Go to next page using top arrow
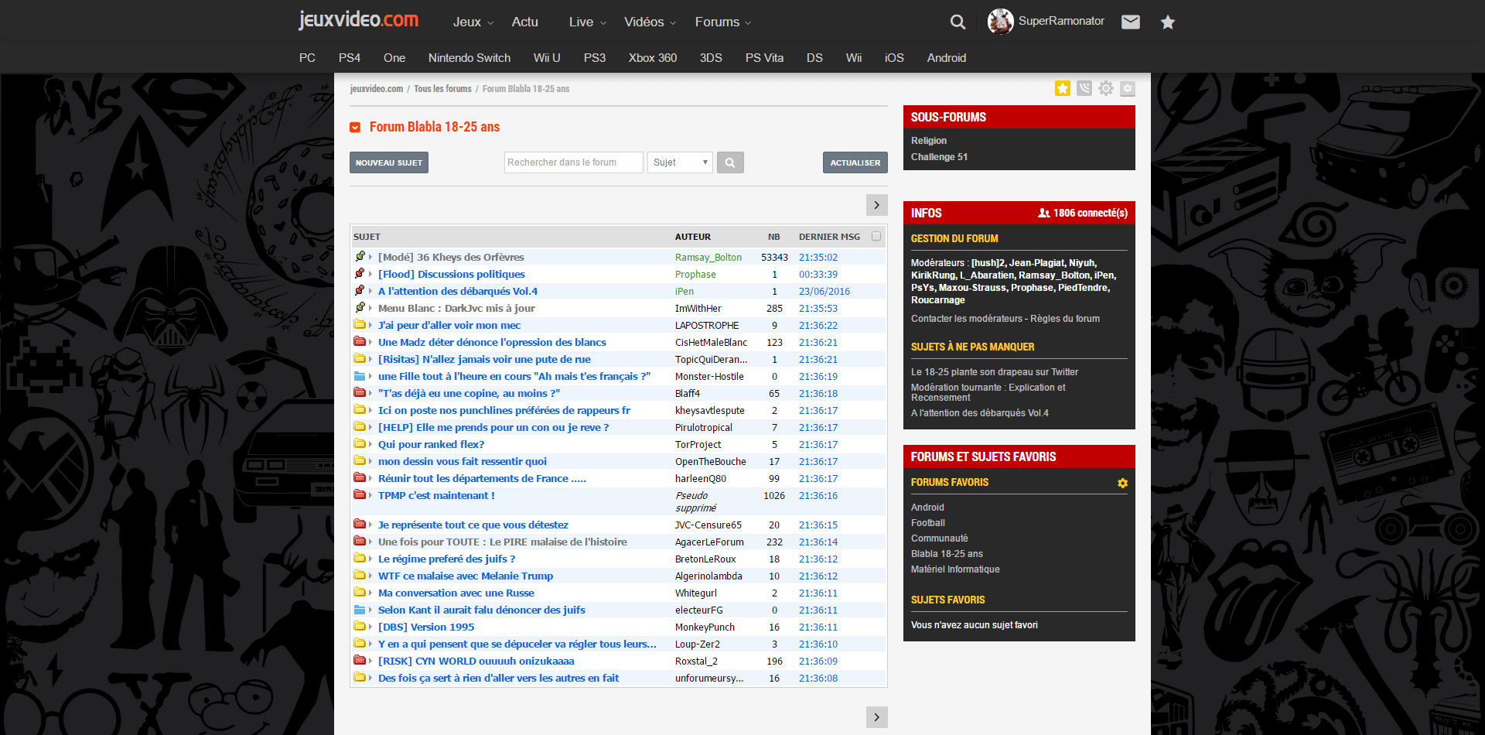The image size is (1485, 735). 877,205
